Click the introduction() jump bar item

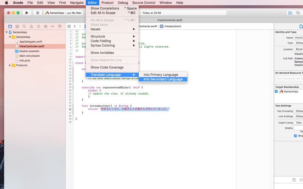click(171, 26)
